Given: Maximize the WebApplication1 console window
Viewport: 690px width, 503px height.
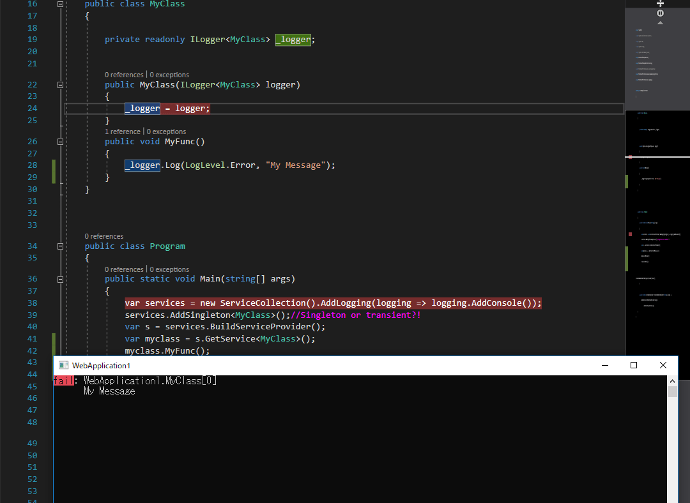Looking at the screenshot, I should pyautogui.click(x=633, y=365).
